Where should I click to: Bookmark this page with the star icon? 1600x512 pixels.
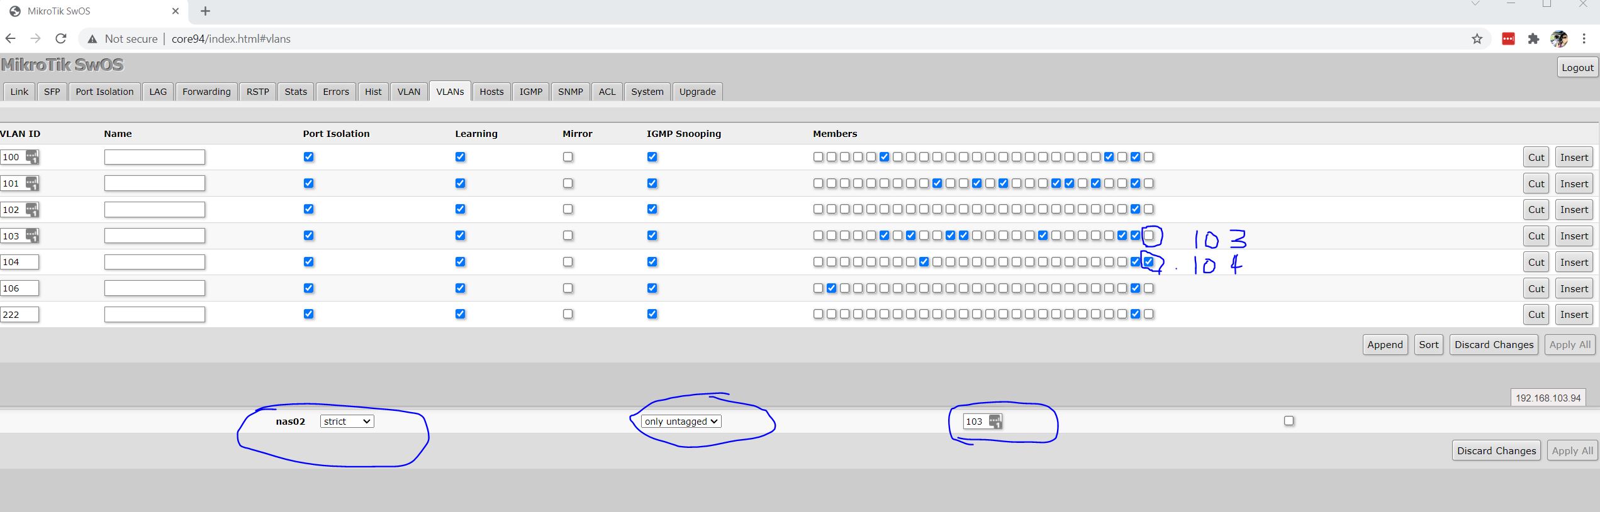1477,39
